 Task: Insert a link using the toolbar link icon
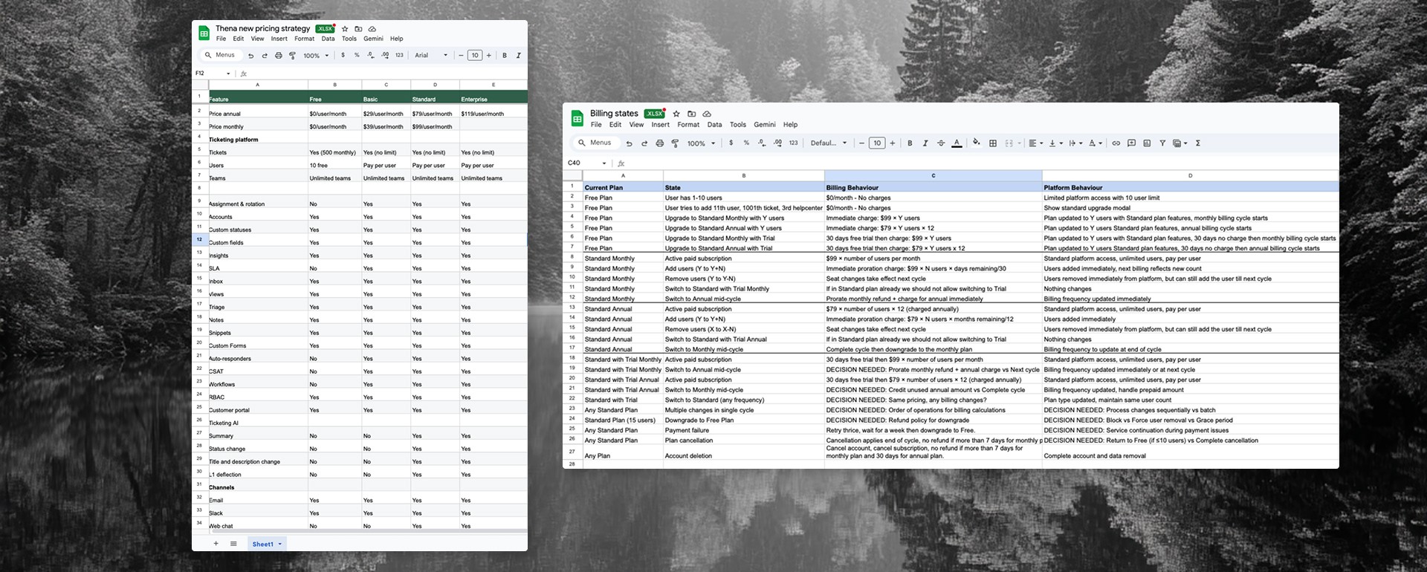tap(1116, 143)
